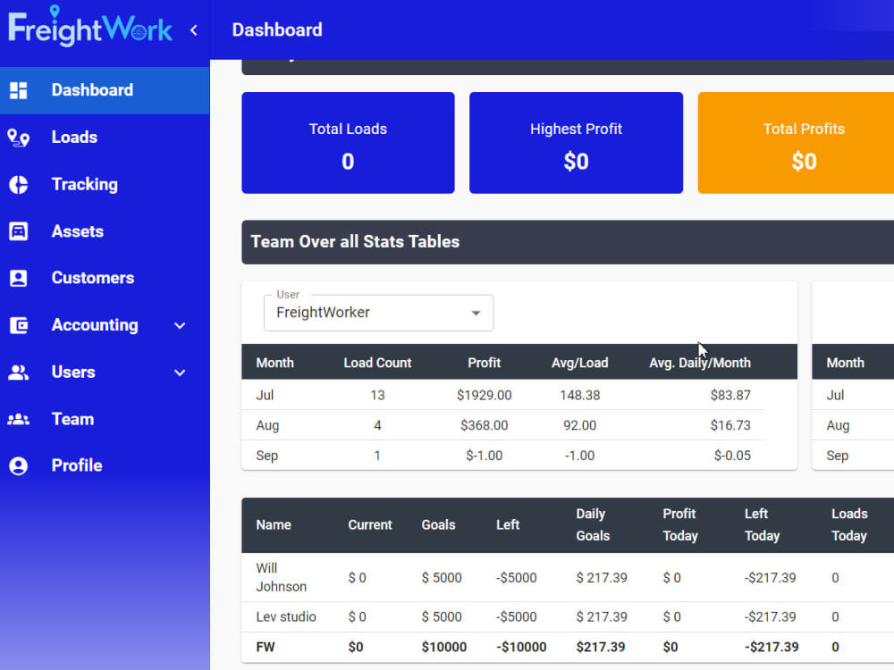The image size is (894, 670).
Task: Click the Loads Today column header
Action: (x=849, y=524)
